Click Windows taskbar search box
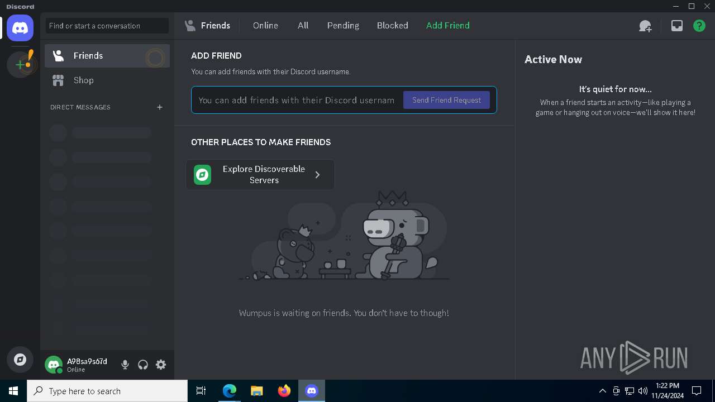This screenshot has height=402, width=715. click(x=107, y=391)
